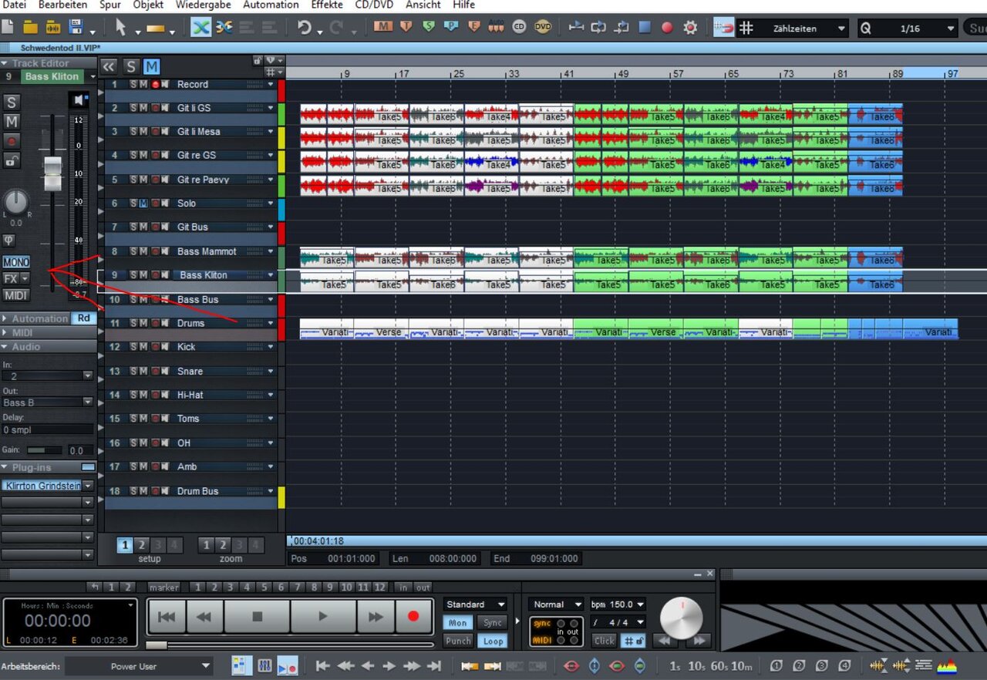Image resolution: width=987 pixels, height=680 pixels.
Task: Toggle global Solo S button above track list
Action: [131, 67]
